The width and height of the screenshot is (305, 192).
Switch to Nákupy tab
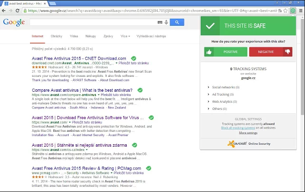91,36
